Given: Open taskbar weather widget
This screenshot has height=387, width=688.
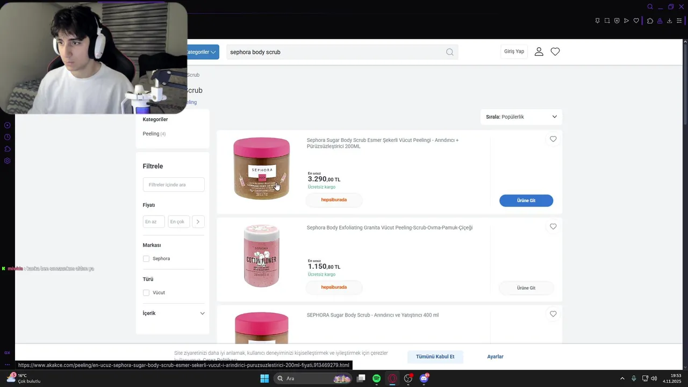Looking at the screenshot, I should [24, 378].
